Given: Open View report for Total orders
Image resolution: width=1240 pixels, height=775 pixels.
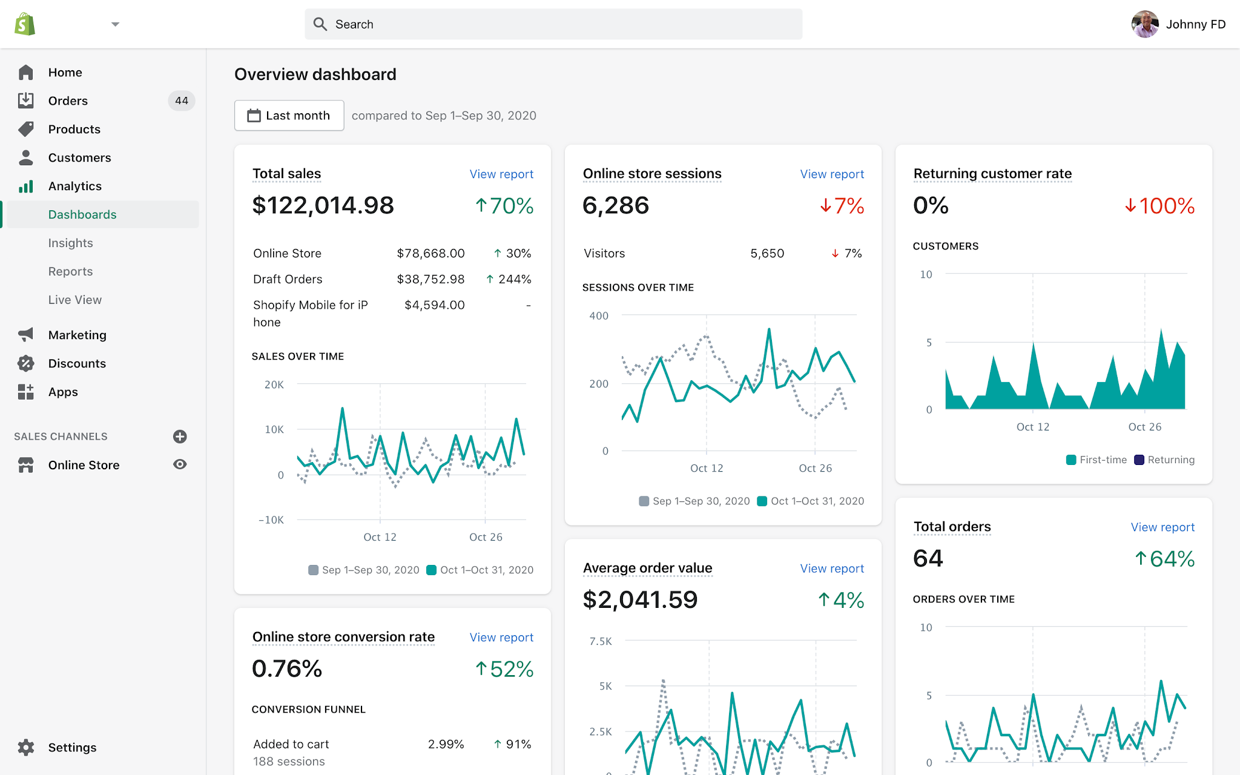Looking at the screenshot, I should [x=1162, y=527].
